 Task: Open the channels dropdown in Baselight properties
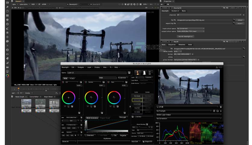tap(209, 15)
